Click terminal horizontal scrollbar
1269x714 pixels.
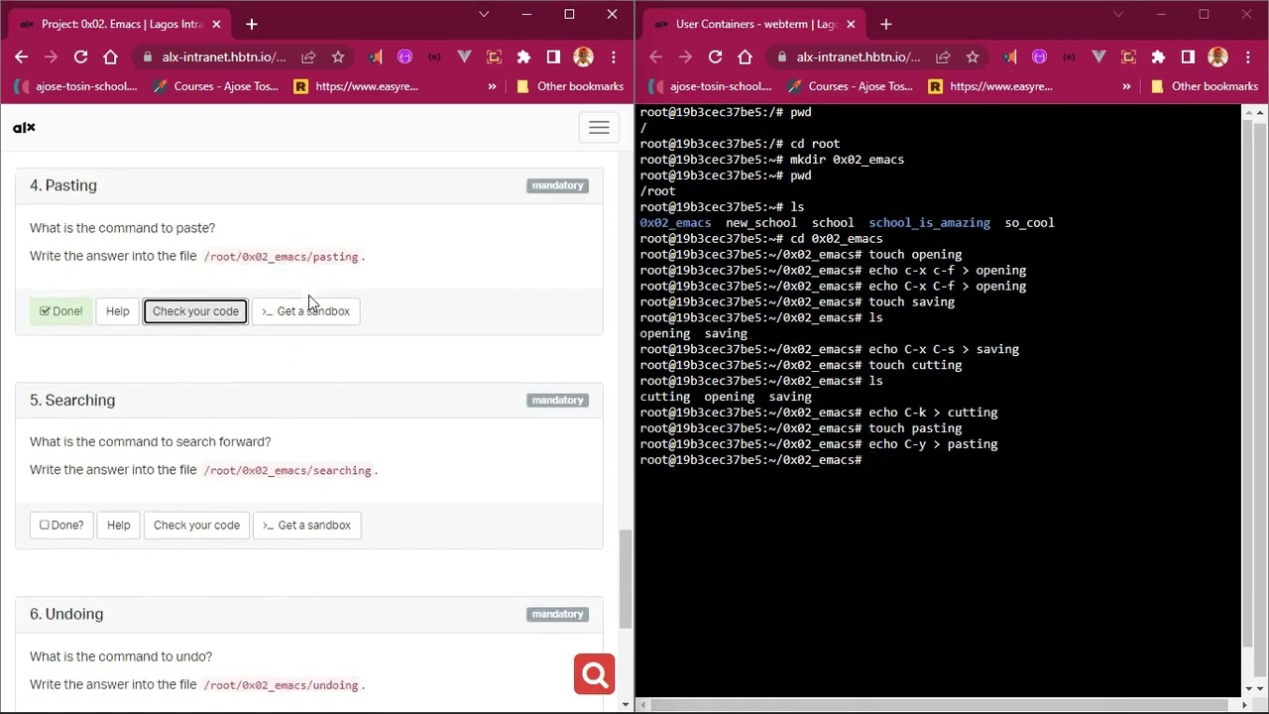[x=942, y=705]
